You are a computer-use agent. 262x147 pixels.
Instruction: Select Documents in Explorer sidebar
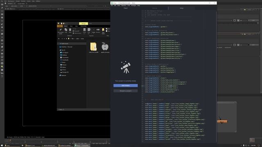coord(65,58)
